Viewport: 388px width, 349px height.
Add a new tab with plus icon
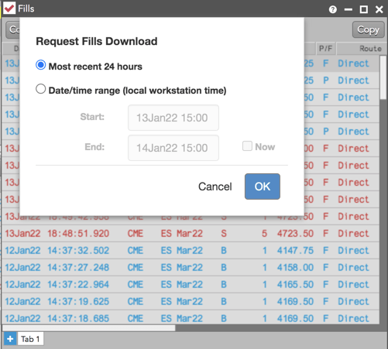pyautogui.click(x=10, y=339)
